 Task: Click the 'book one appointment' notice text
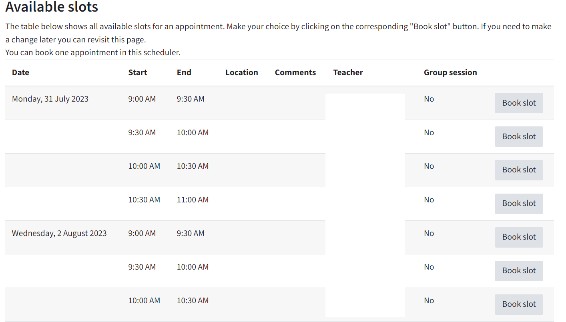pyautogui.click(x=93, y=52)
